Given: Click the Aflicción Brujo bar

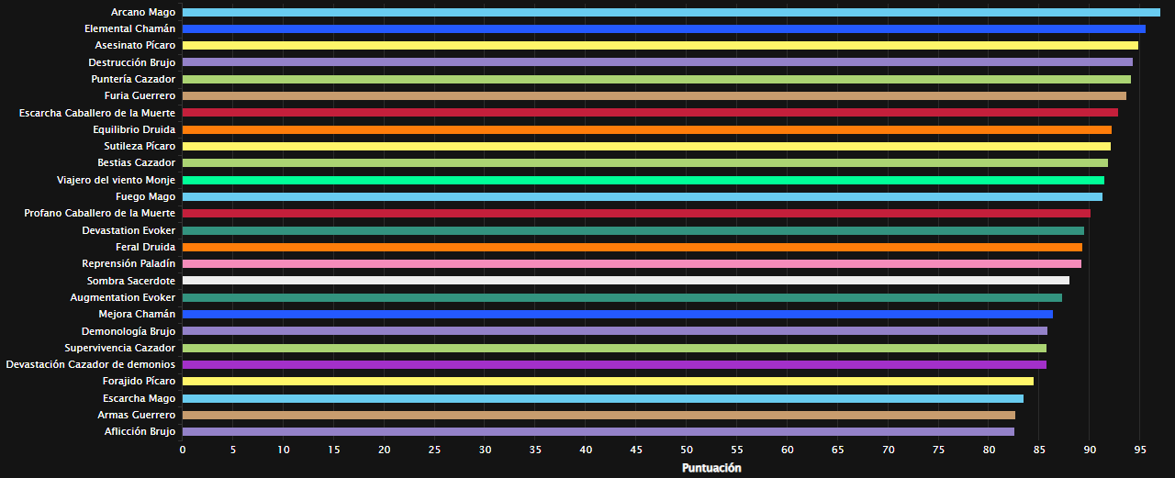Looking at the screenshot, I should (x=598, y=432).
